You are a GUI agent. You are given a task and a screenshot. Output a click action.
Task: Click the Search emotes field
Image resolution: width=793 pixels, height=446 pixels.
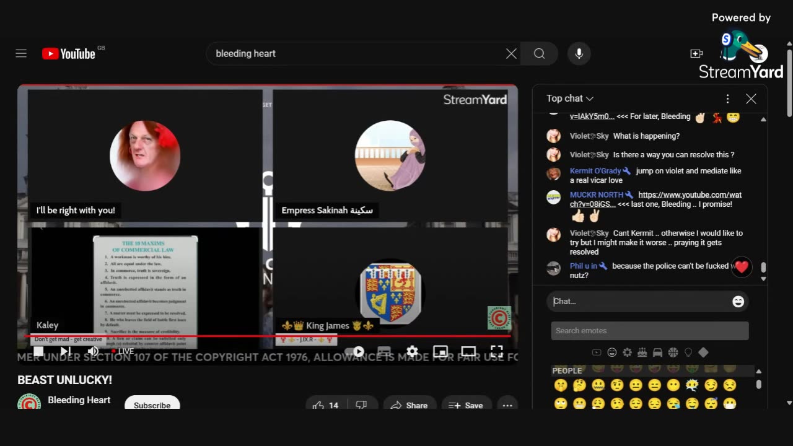(650, 331)
